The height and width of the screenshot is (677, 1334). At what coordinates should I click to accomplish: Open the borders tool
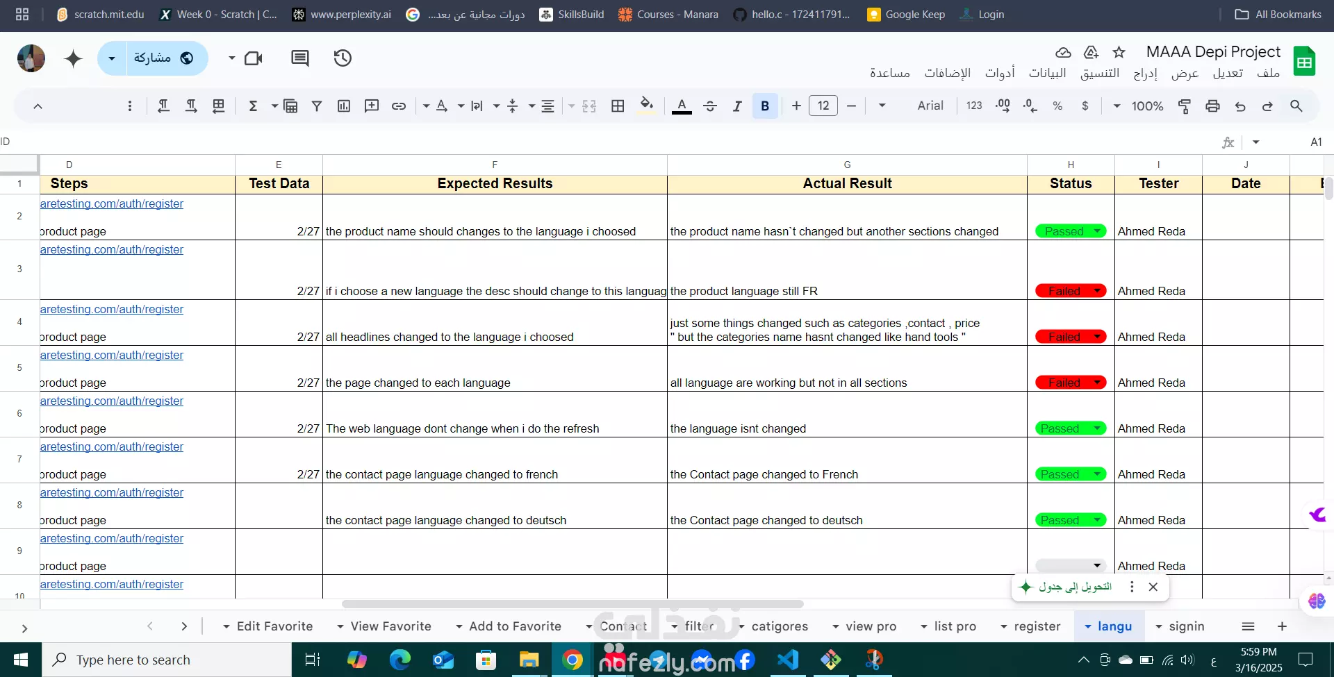pyautogui.click(x=618, y=106)
